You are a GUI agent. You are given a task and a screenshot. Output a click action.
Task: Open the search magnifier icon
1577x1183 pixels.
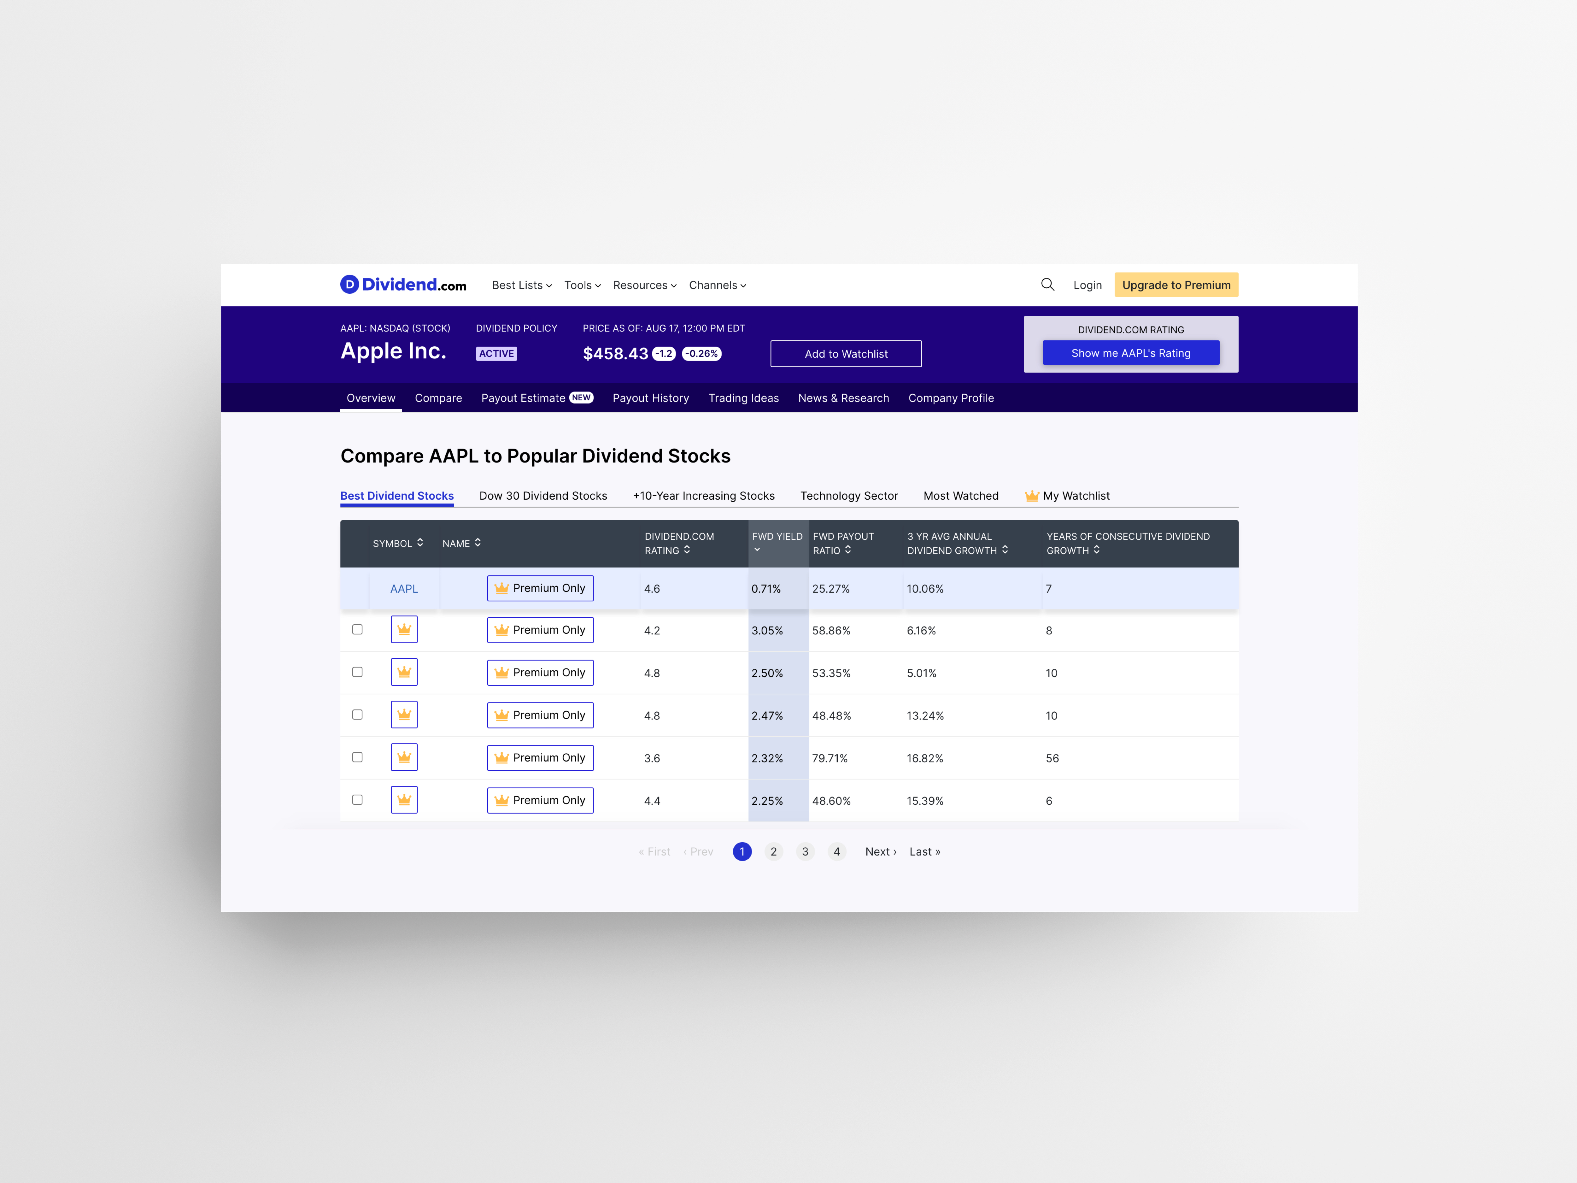point(1047,285)
